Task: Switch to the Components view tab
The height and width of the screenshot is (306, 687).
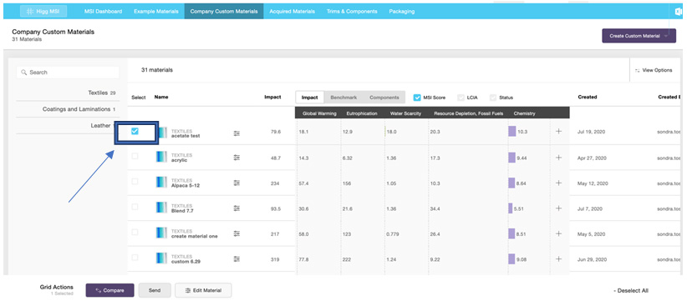Action: click(x=384, y=98)
